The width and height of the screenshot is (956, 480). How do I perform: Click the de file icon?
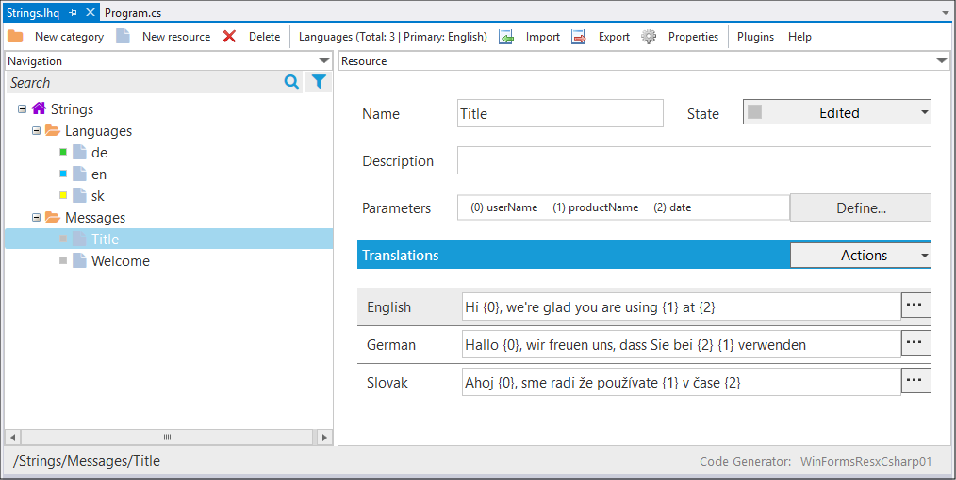(79, 152)
